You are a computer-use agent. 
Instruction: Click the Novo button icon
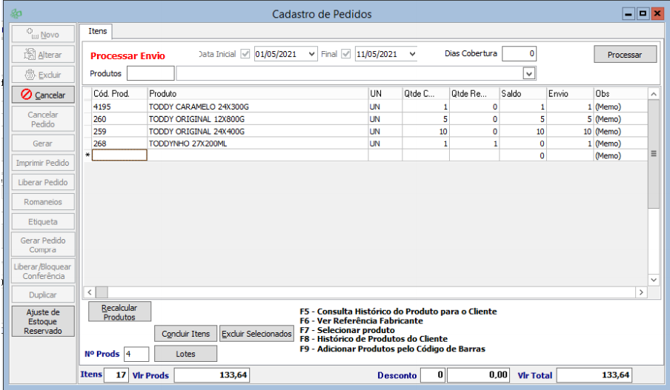[x=31, y=34]
